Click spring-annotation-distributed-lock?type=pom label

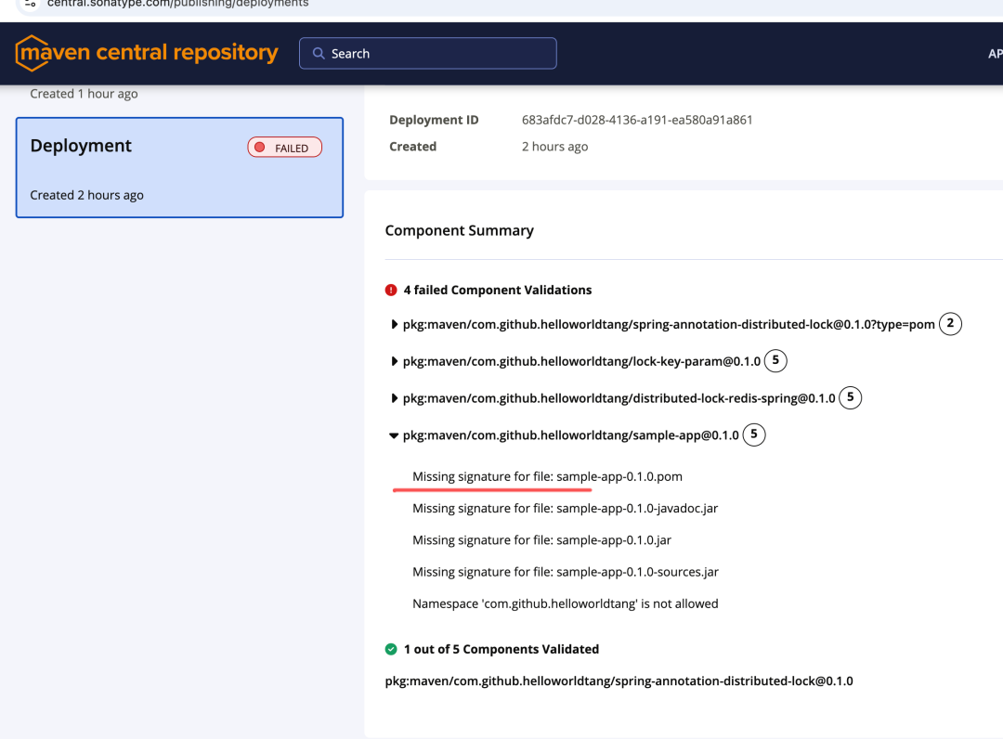(669, 325)
